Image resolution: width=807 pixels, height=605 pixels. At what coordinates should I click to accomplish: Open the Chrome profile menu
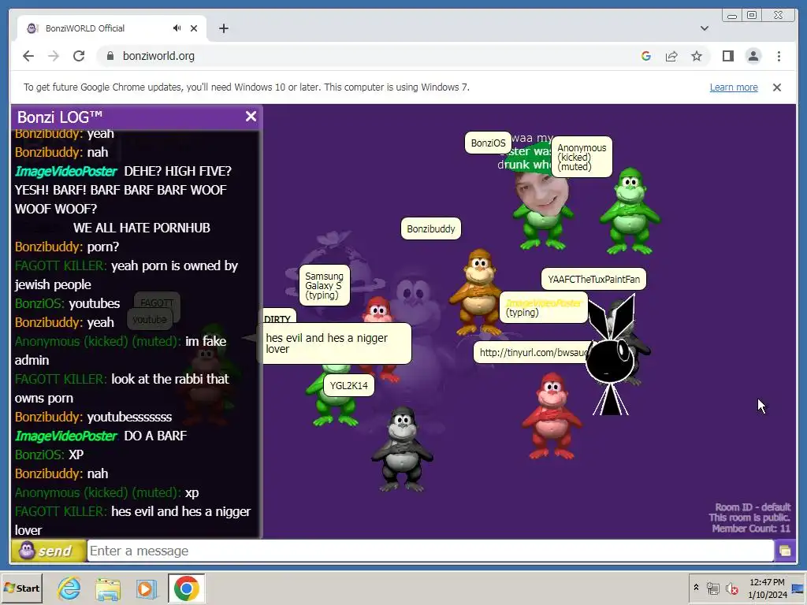tap(753, 56)
